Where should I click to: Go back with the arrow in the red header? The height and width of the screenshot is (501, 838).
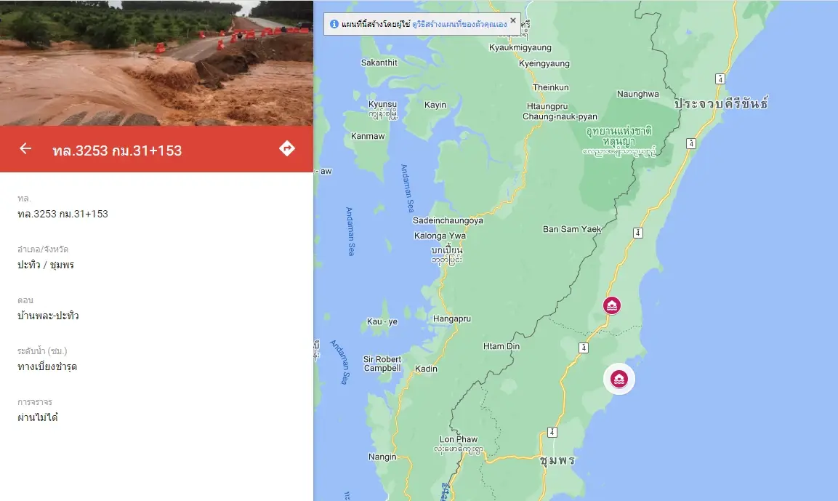(x=25, y=148)
